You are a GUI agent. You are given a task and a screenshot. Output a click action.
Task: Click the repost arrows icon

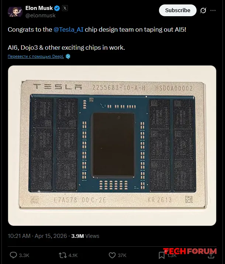click(x=63, y=255)
